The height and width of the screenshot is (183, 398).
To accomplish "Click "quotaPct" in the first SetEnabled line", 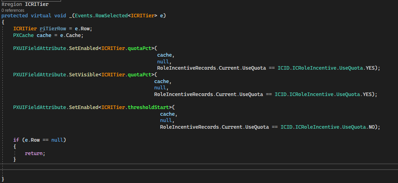I will click(x=139, y=48).
